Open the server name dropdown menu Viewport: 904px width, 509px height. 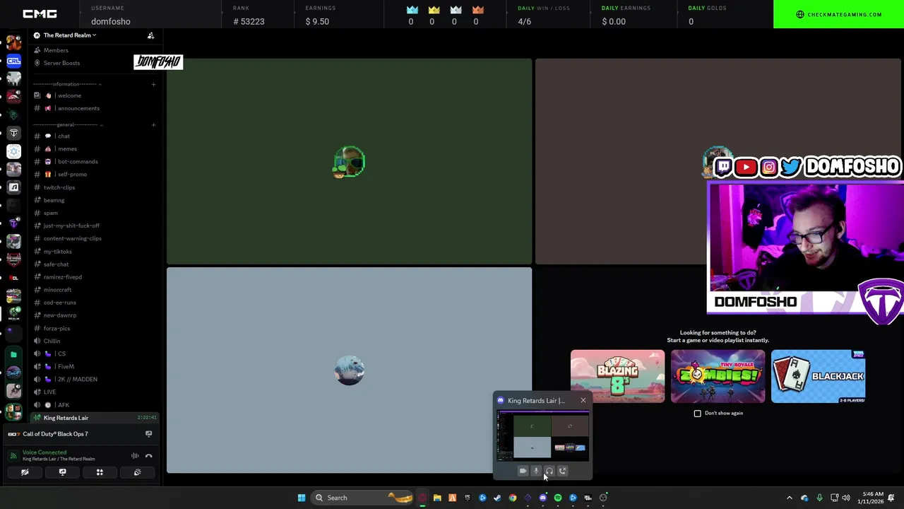[x=69, y=35]
